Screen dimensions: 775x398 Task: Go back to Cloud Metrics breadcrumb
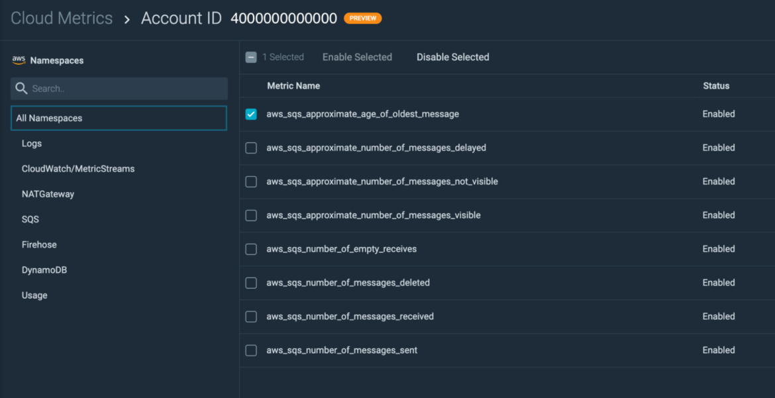[62, 19]
